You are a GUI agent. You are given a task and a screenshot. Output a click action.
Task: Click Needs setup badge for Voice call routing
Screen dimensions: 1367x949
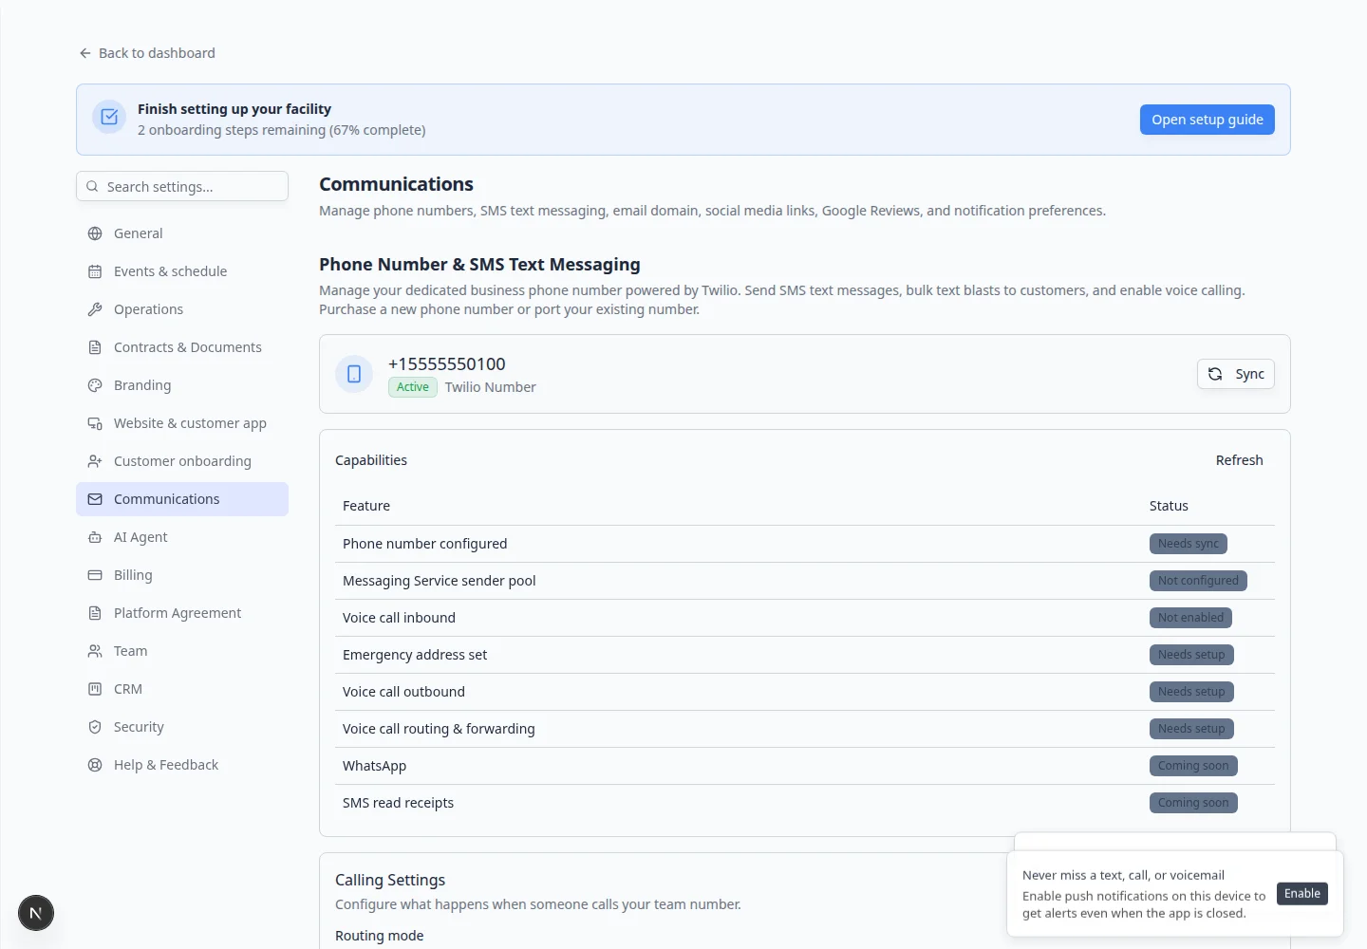(1191, 729)
